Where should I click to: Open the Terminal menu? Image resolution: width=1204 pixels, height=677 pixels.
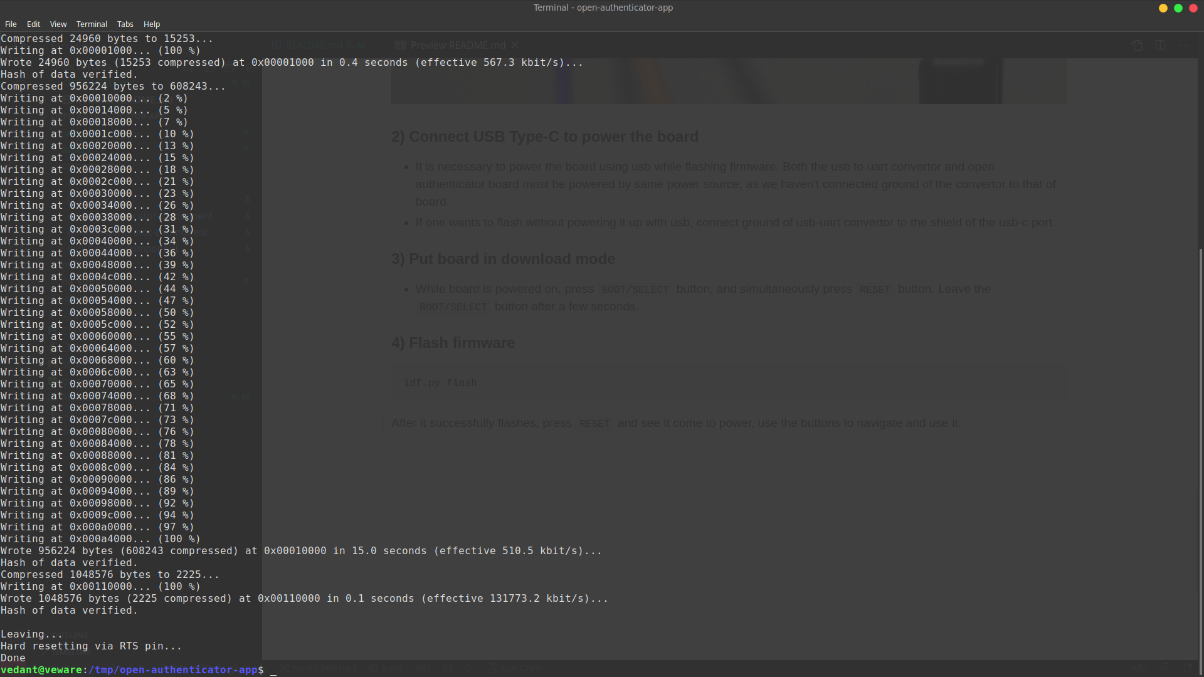pos(92,24)
